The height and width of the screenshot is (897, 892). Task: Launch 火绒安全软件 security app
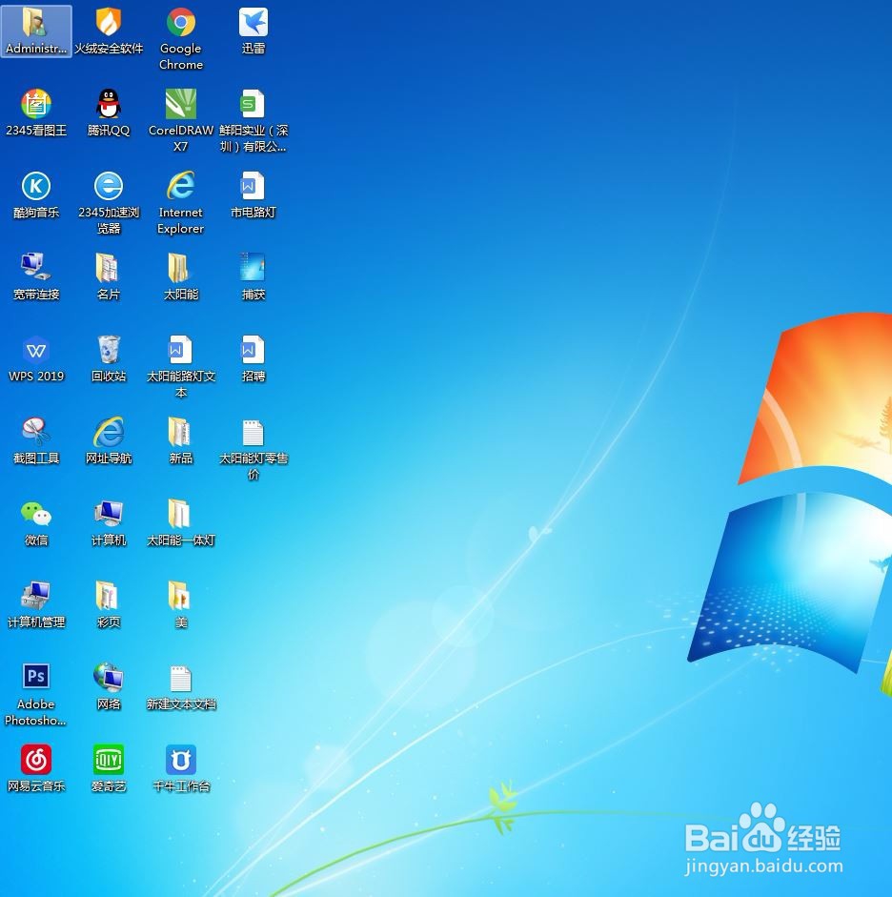[109, 31]
